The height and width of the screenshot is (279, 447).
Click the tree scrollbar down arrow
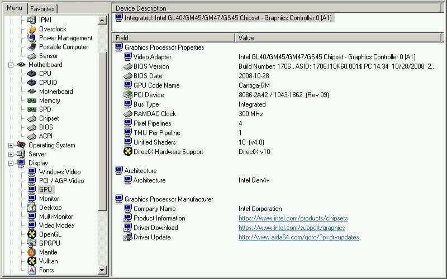pos(102,270)
